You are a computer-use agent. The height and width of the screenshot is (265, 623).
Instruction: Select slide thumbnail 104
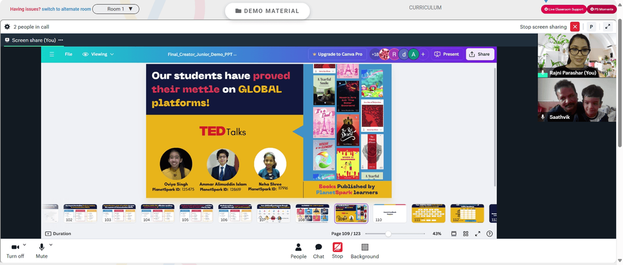[x=158, y=213]
